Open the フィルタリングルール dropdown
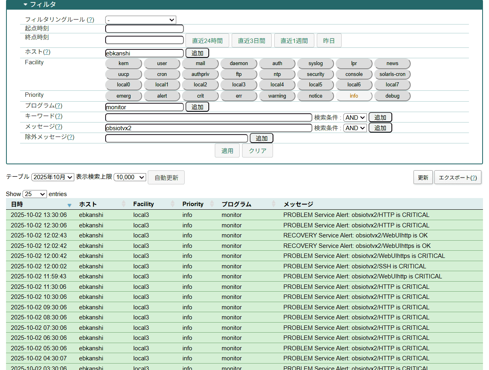Screen dimensions: 489x370 click(x=141, y=20)
